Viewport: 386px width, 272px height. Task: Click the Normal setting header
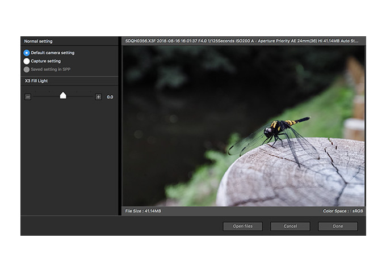click(x=38, y=41)
